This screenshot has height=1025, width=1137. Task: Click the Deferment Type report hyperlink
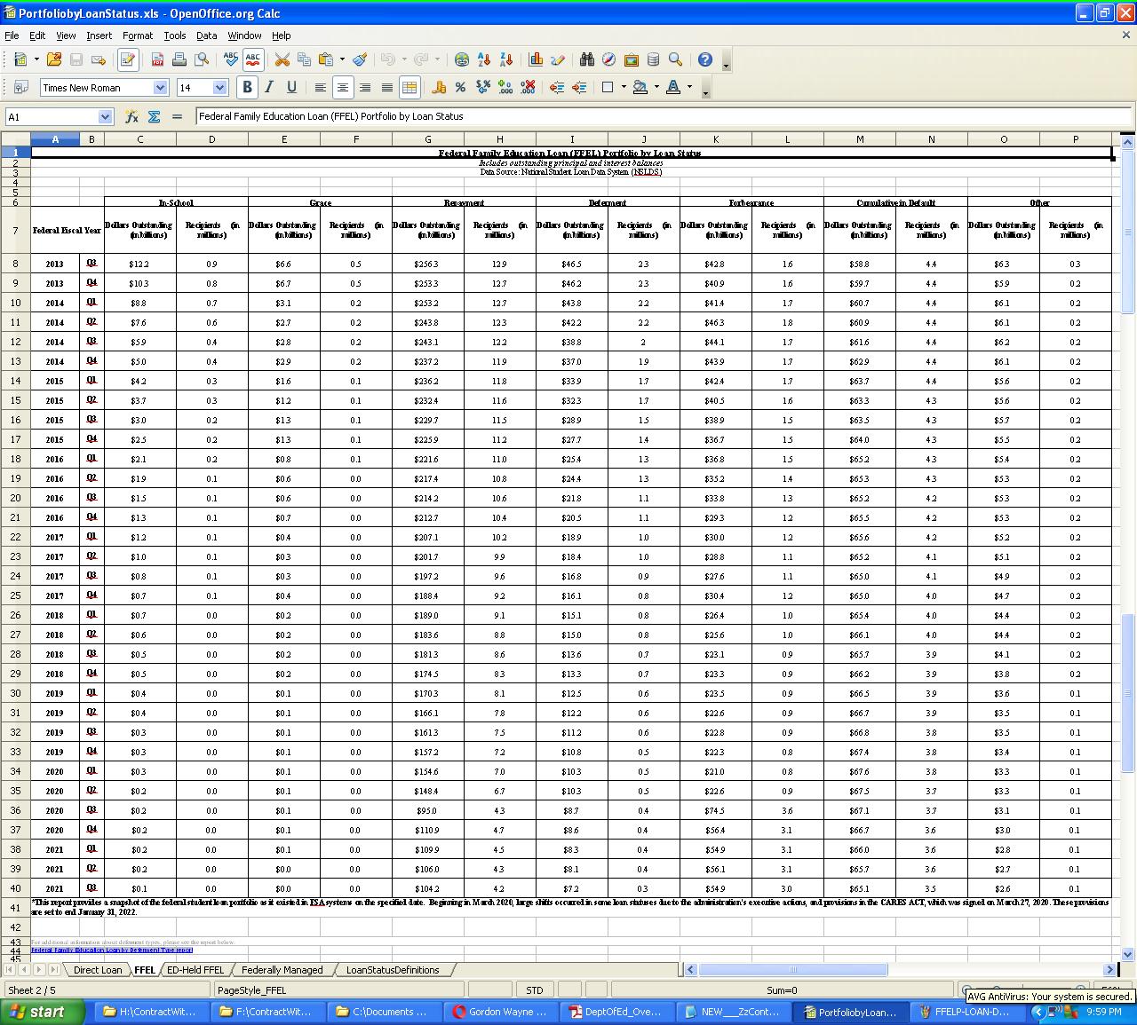coord(112,950)
